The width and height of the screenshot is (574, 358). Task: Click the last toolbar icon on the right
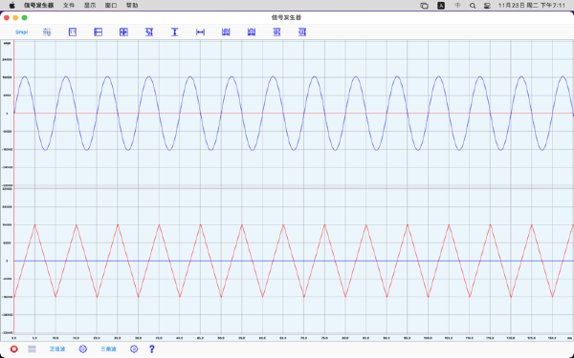pyautogui.click(x=302, y=32)
